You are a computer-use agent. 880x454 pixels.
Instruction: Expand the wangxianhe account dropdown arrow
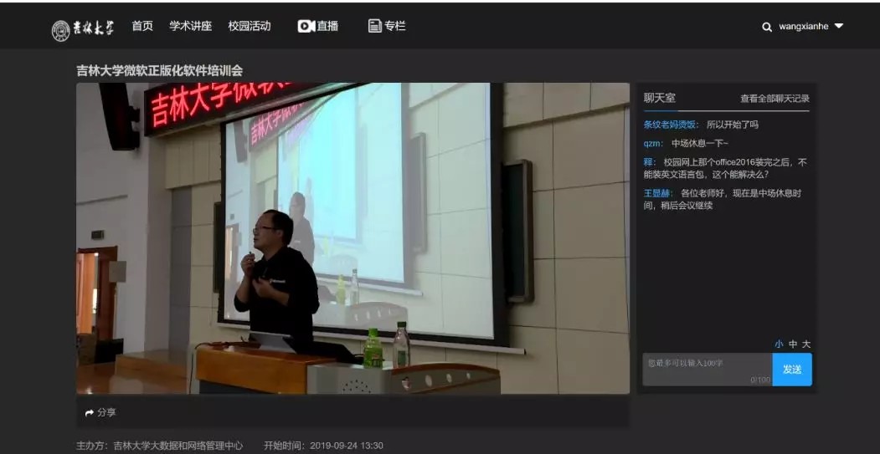tap(839, 26)
